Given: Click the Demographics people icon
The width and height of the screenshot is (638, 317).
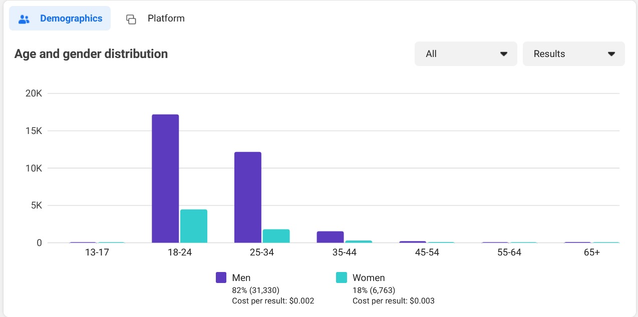Looking at the screenshot, I should [24, 19].
